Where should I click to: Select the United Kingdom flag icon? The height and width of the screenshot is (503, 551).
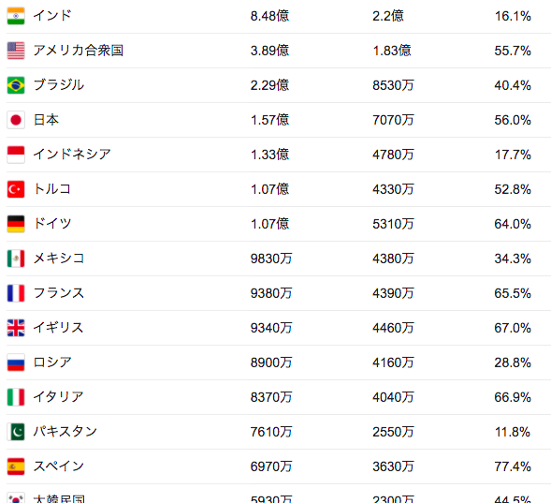(x=16, y=328)
